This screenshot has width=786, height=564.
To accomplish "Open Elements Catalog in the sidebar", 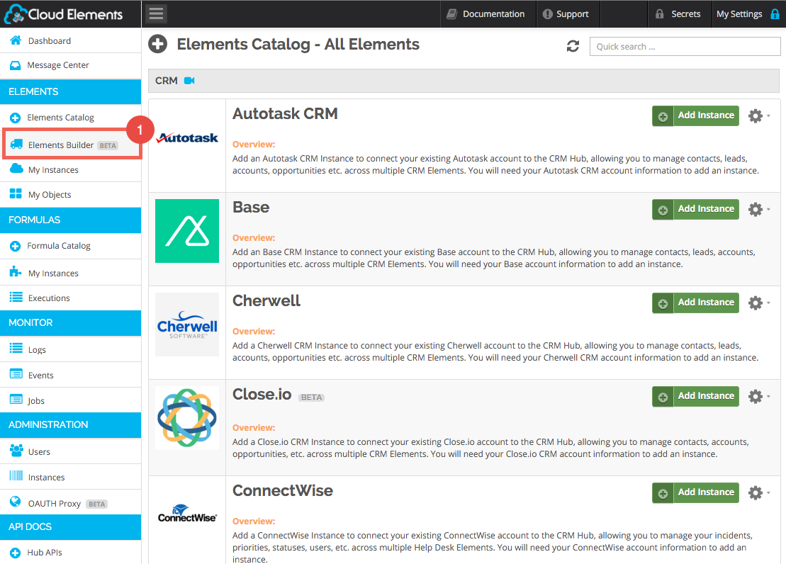I will coord(71,118).
